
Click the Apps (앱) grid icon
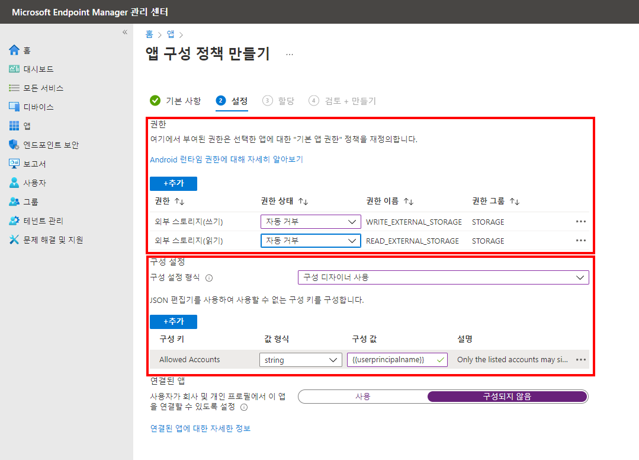point(14,126)
